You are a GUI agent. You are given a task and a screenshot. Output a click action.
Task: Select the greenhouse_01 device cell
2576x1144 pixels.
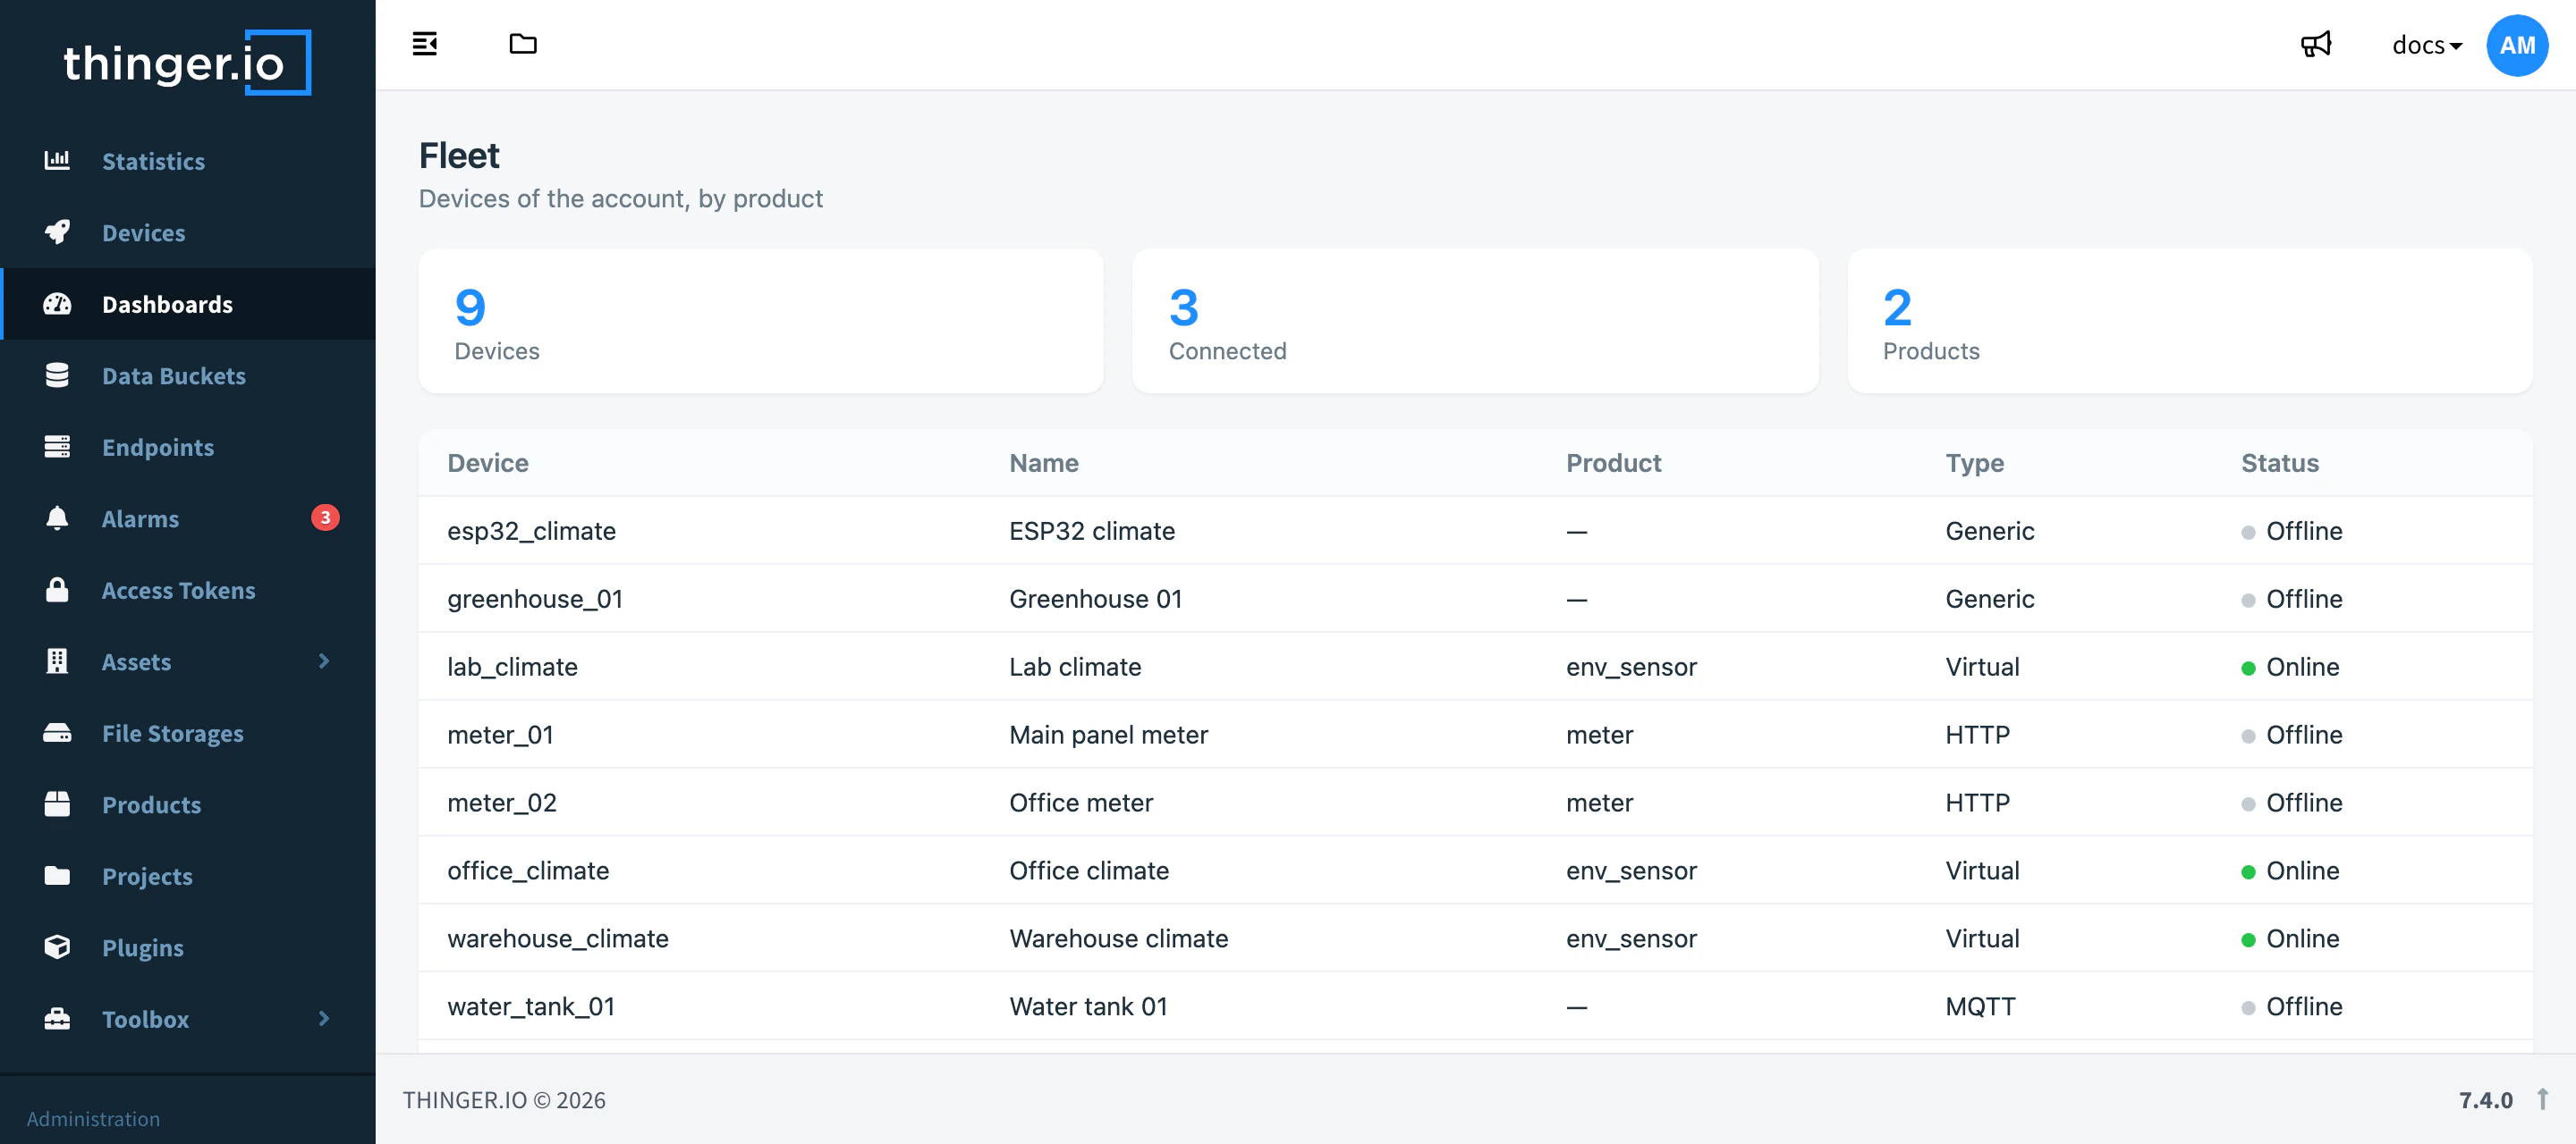(x=535, y=599)
